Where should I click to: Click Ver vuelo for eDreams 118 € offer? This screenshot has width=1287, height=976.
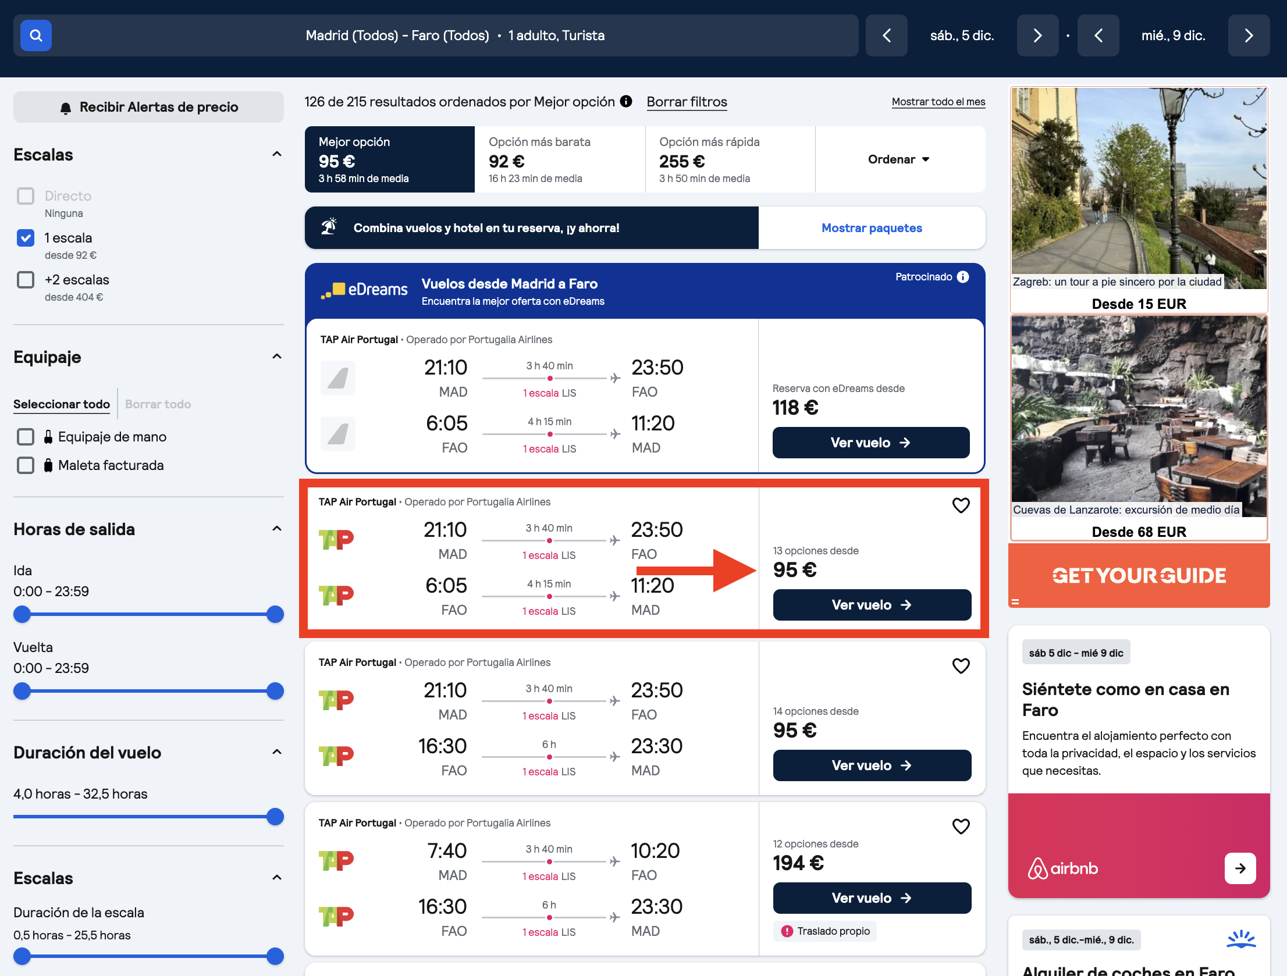click(x=870, y=443)
